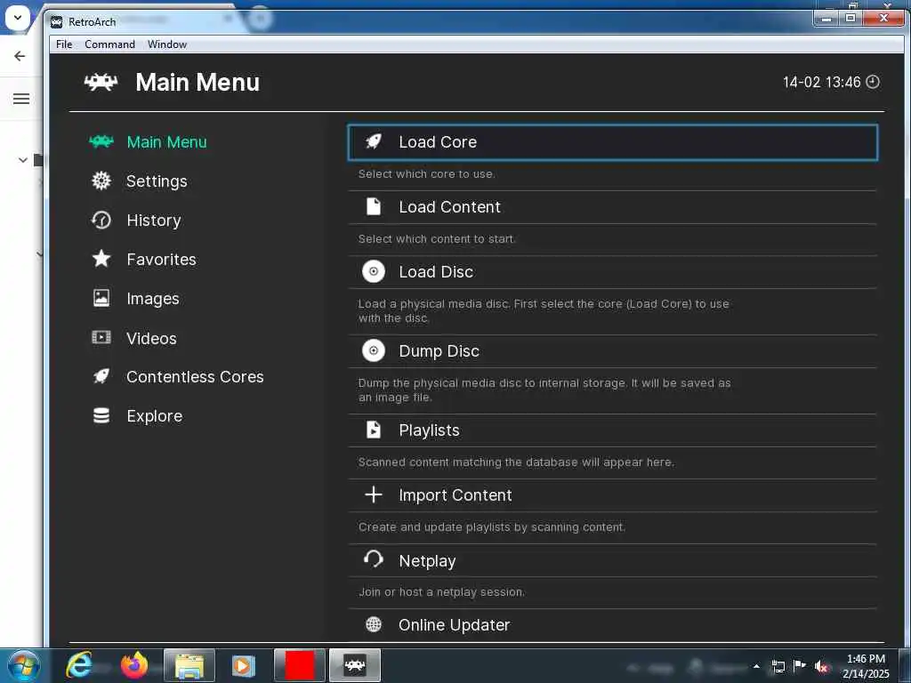Launch Internet Explorer from taskbar
The width and height of the screenshot is (911, 683).
(79, 665)
